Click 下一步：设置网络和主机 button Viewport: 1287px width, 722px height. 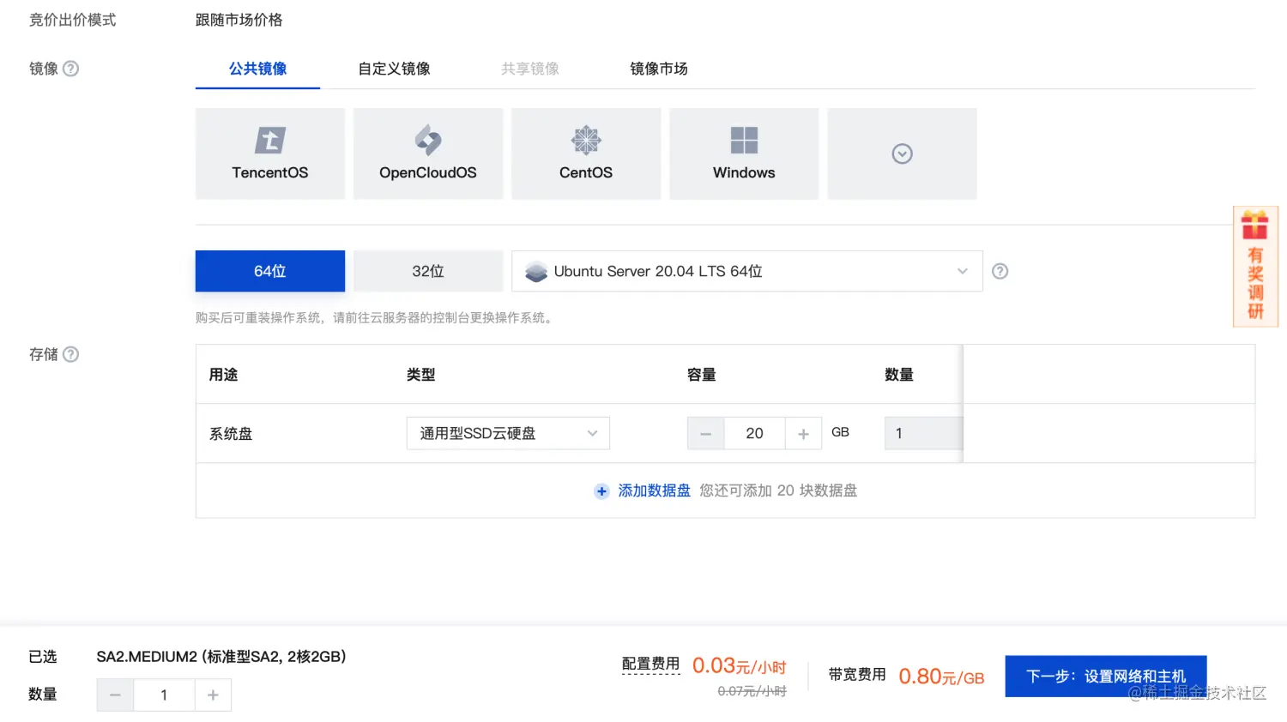tap(1106, 676)
